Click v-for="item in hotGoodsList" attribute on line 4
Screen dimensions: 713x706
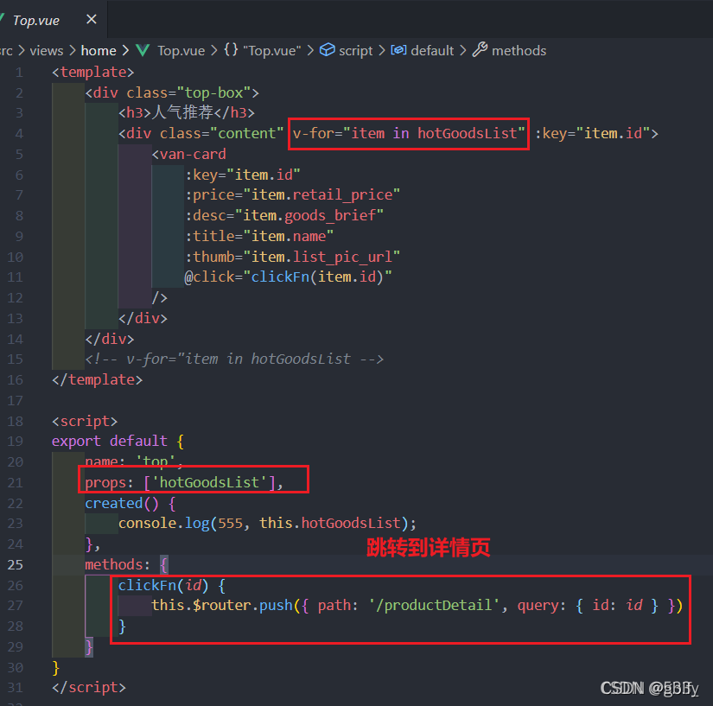point(408,134)
